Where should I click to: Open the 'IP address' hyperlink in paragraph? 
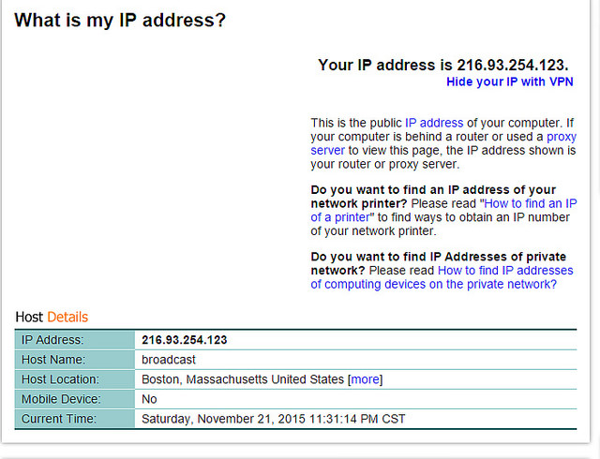click(x=433, y=123)
